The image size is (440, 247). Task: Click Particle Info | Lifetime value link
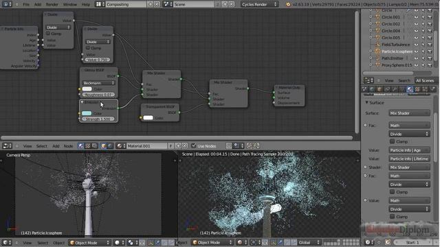point(409,158)
